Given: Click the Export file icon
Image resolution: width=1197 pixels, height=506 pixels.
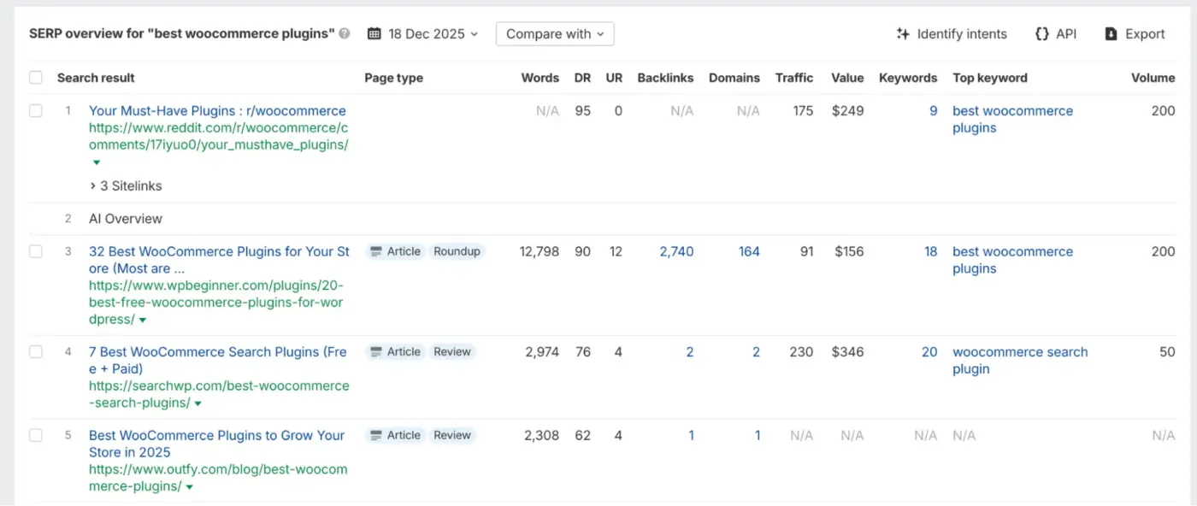Looking at the screenshot, I should pos(1111,34).
